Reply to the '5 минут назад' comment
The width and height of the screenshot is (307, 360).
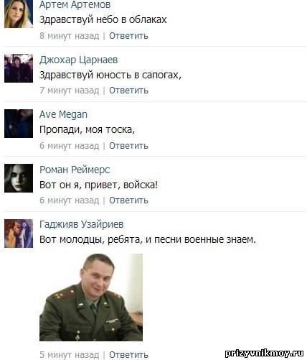click(x=128, y=355)
